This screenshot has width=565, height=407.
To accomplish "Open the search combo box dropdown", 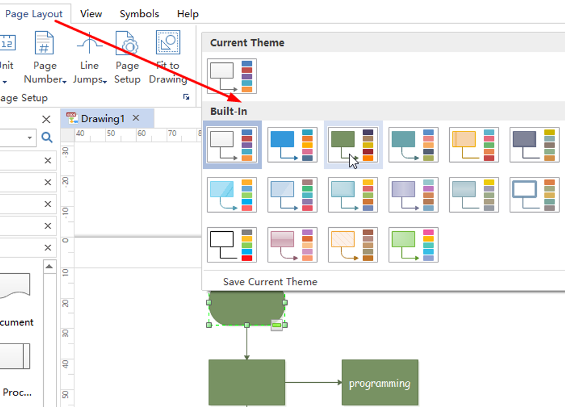I will [28, 138].
